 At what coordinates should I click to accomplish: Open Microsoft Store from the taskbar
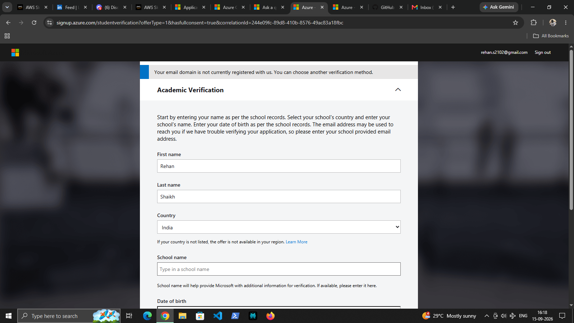[200, 316]
